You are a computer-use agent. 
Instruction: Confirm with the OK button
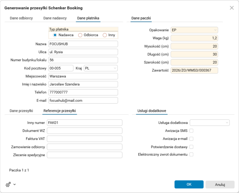point(189,184)
